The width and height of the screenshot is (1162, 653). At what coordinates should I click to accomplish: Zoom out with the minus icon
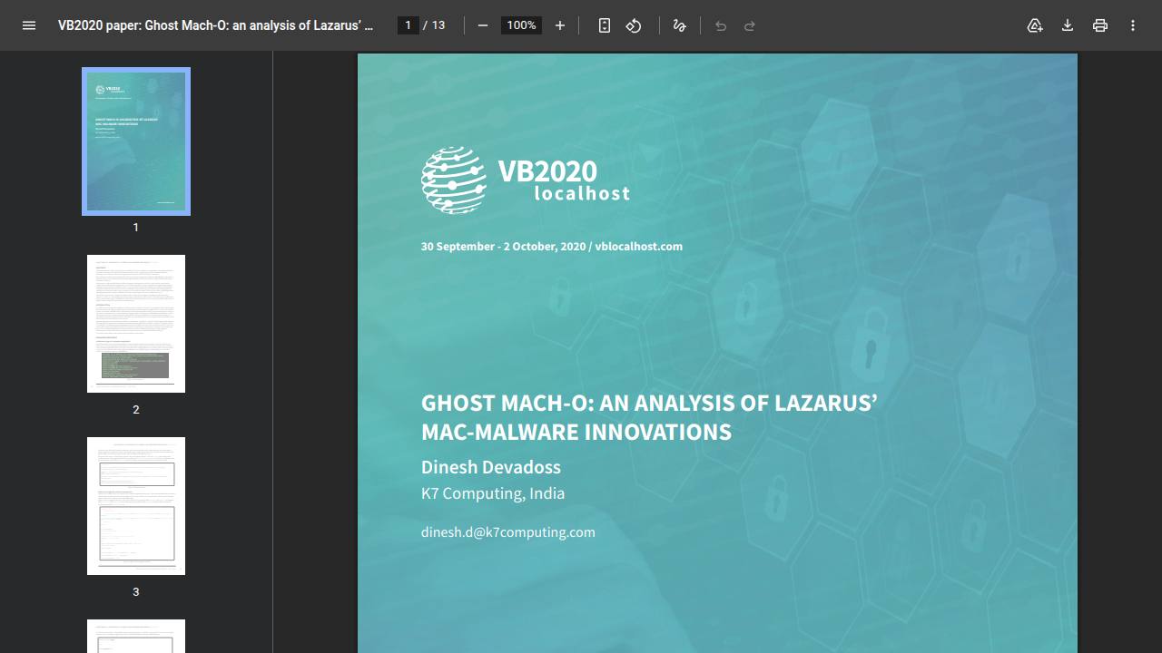pyautogui.click(x=483, y=25)
